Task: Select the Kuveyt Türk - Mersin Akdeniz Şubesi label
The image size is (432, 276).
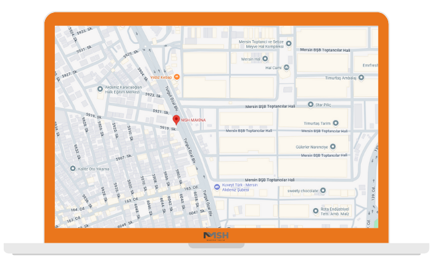Action: click(x=242, y=187)
